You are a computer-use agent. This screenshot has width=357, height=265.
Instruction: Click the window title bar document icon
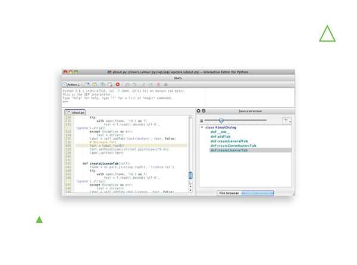(x=109, y=72)
